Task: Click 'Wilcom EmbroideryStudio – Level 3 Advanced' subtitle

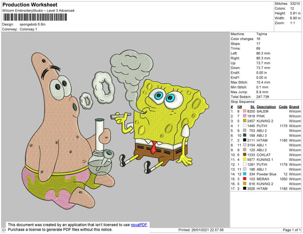Action: click(x=38, y=11)
